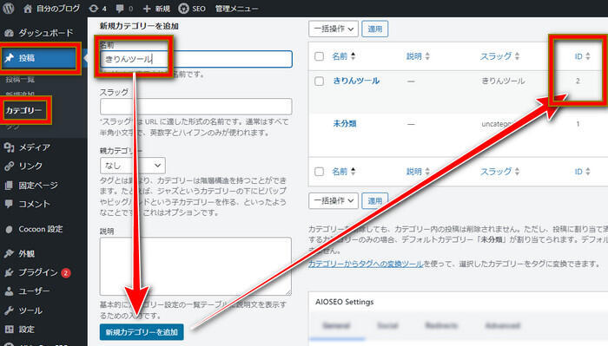Open the きりんツール category link
The width and height of the screenshot is (608, 346).
pyautogui.click(x=356, y=81)
